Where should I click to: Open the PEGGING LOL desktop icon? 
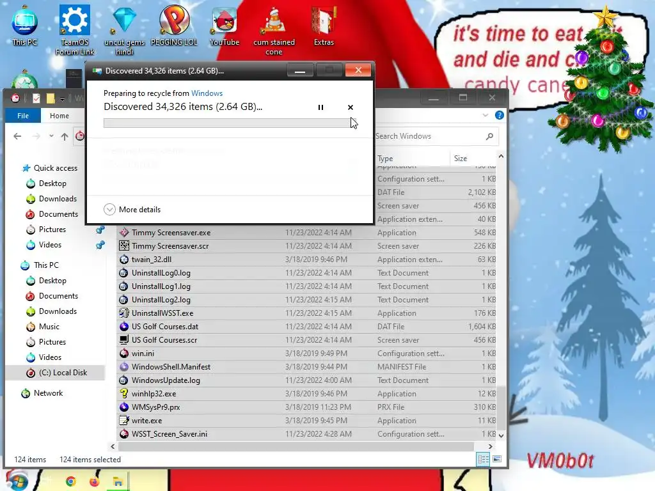tap(174, 26)
